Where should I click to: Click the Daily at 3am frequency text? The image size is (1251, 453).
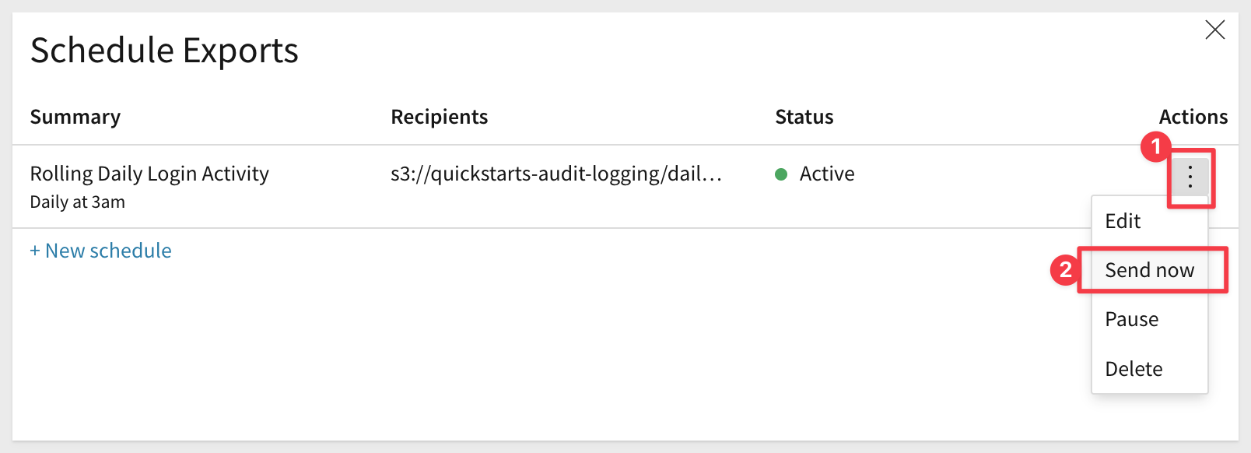(77, 202)
